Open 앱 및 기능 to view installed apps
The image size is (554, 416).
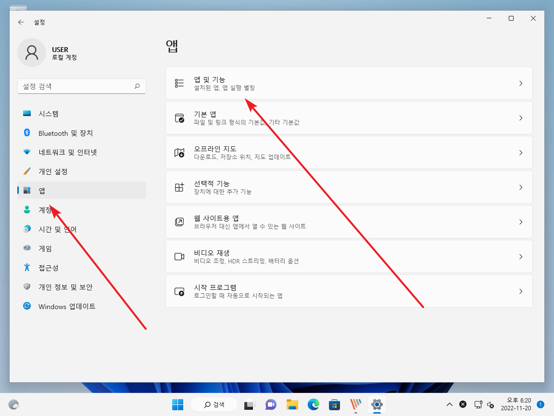pyautogui.click(x=349, y=83)
